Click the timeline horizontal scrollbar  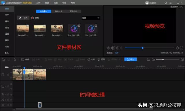tap(84, 109)
